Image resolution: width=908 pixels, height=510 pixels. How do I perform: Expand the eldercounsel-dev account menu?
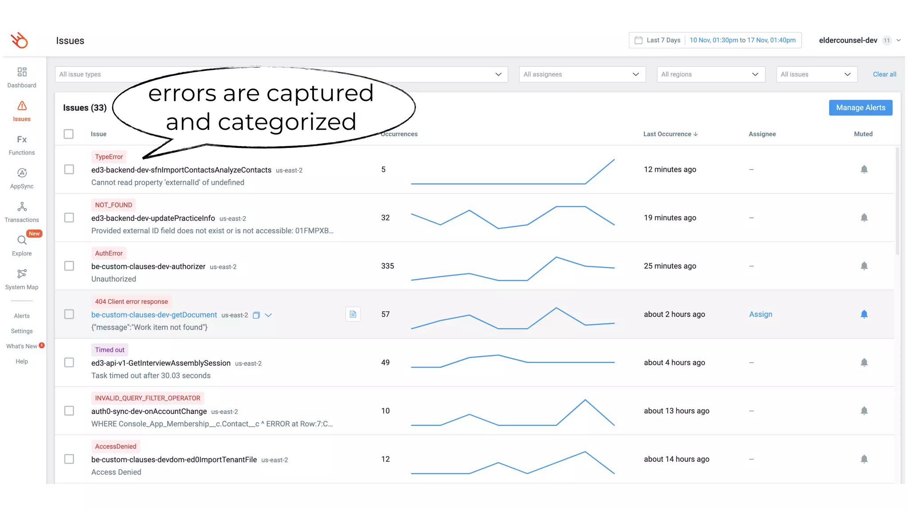tap(899, 40)
